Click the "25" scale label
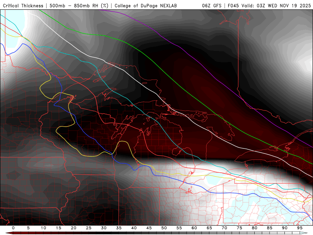Viewport: 313px width, 235px height. pyautogui.click(x=89, y=228)
